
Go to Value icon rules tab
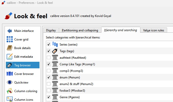154,30
